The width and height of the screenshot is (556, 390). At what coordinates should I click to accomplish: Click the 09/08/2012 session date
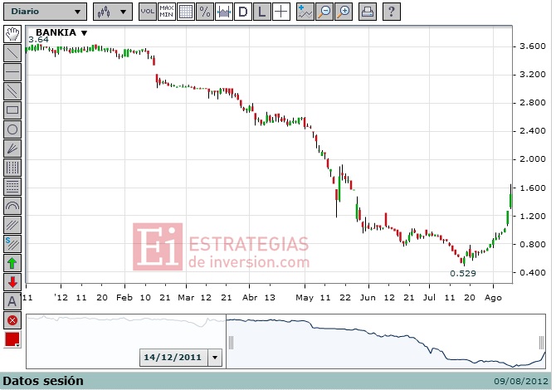(x=521, y=382)
